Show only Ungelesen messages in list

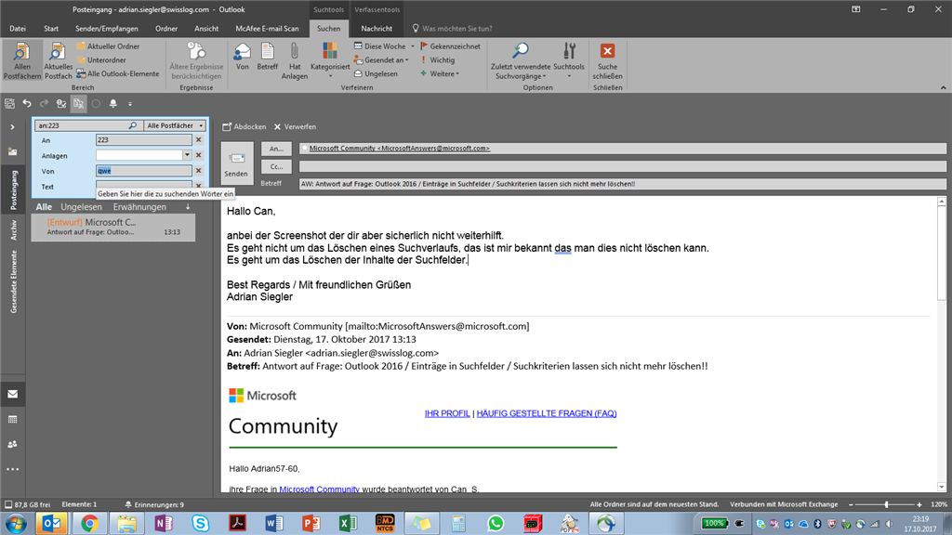click(82, 207)
